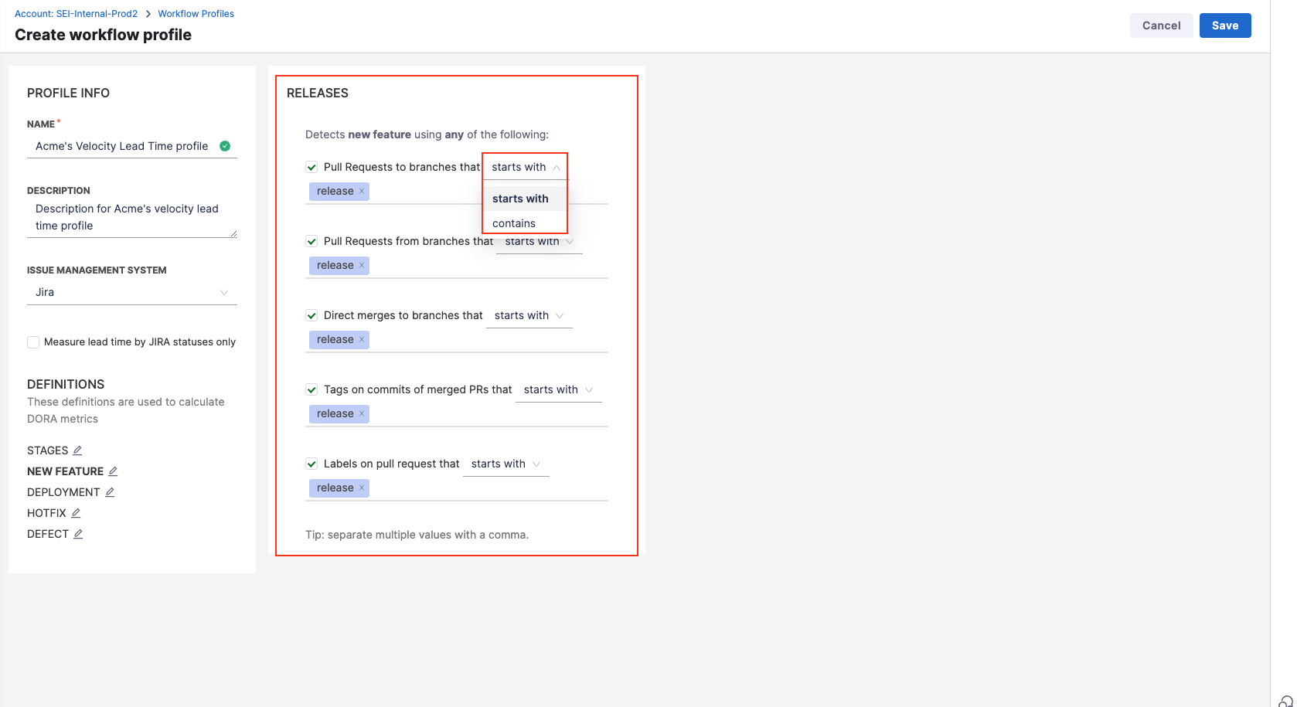Open Workflow Profiles breadcrumb link

click(196, 14)
